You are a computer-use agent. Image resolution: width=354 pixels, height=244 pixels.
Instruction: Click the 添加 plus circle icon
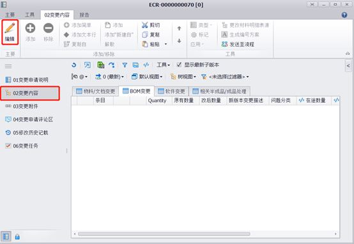pyautogui.click(x=30, y=28)
